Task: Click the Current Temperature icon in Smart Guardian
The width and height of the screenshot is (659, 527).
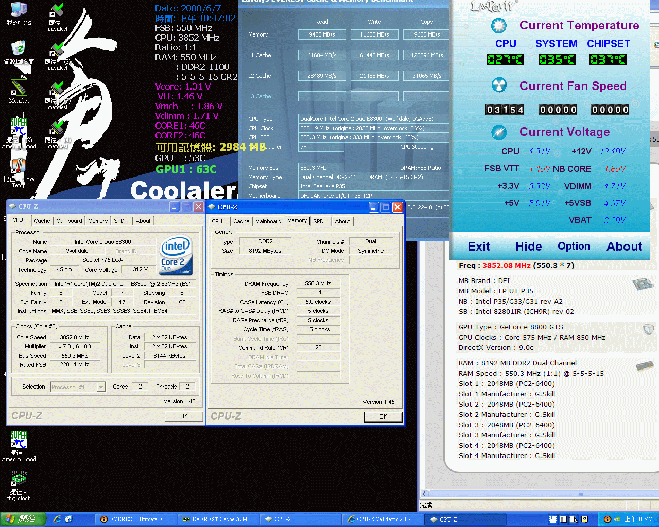Action: (x=498, y=25)
